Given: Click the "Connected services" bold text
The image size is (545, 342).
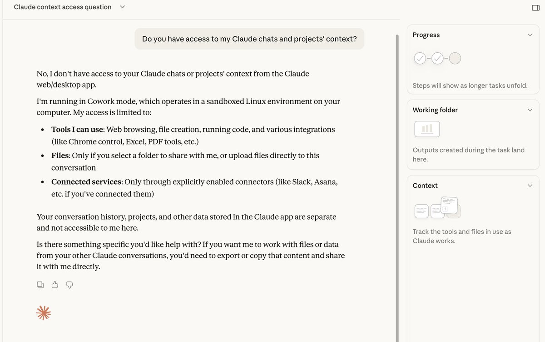Looking at the screenshot, I should pos(86,182).
